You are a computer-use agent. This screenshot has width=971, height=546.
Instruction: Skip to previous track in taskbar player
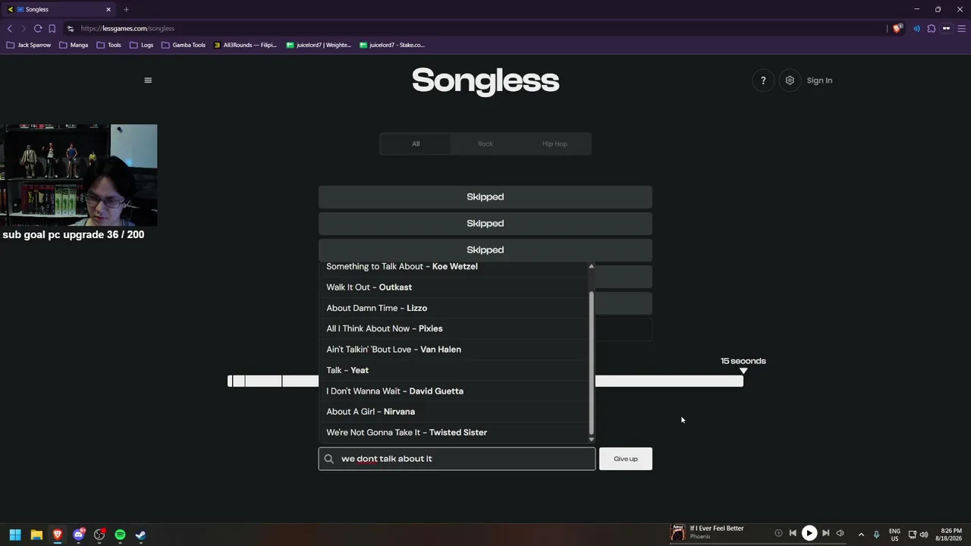pos(793,533)
